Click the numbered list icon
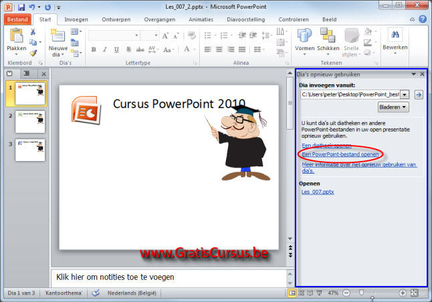 click(x=224, y=35)
